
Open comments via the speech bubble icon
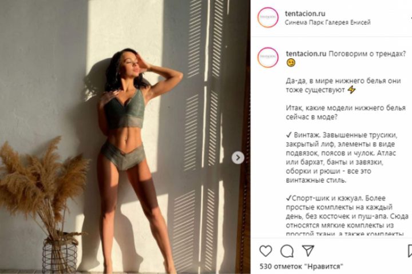[287, 251]
